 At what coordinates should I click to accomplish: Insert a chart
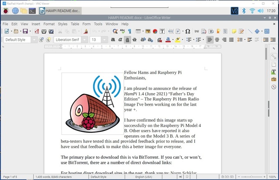click(x=155, y=31)
